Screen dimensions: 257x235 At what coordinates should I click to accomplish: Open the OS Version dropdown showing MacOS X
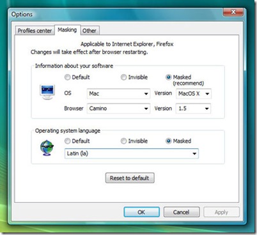coord(194,94)
